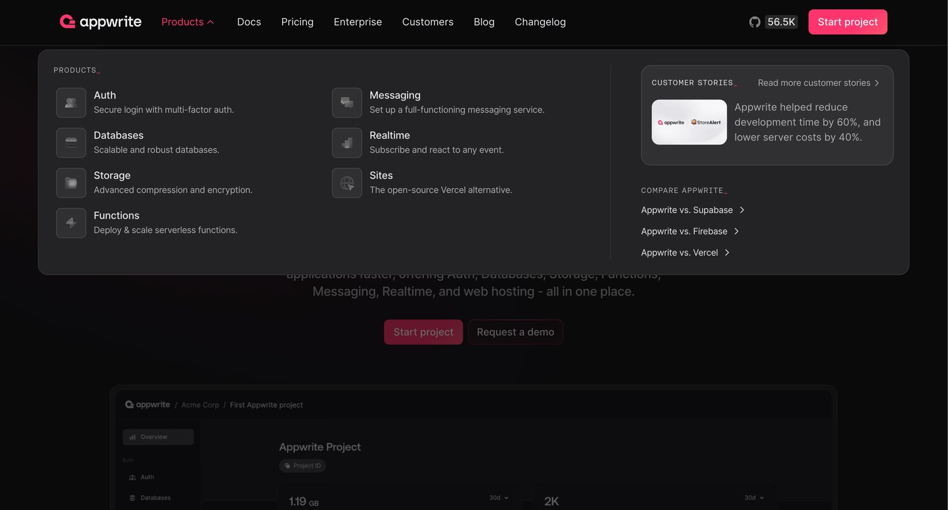Image resolution: width=948 pixels, height=510 pixels.
Task: Click the Storage product icon
Action: point(71,183)
